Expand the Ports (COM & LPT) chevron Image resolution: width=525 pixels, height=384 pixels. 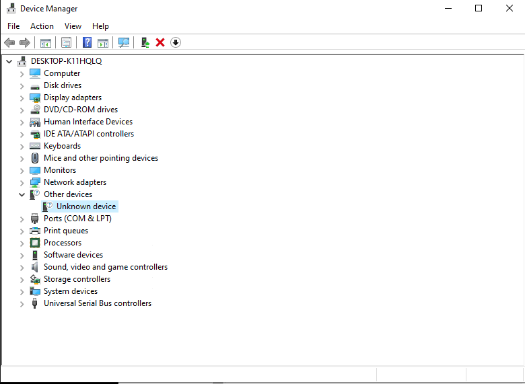(22, 219)
